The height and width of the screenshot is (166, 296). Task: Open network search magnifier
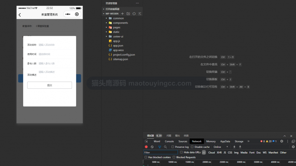(165, 147)
